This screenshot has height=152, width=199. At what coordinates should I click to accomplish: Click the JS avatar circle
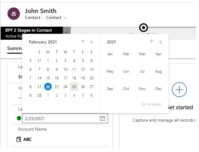coord(14,14)
